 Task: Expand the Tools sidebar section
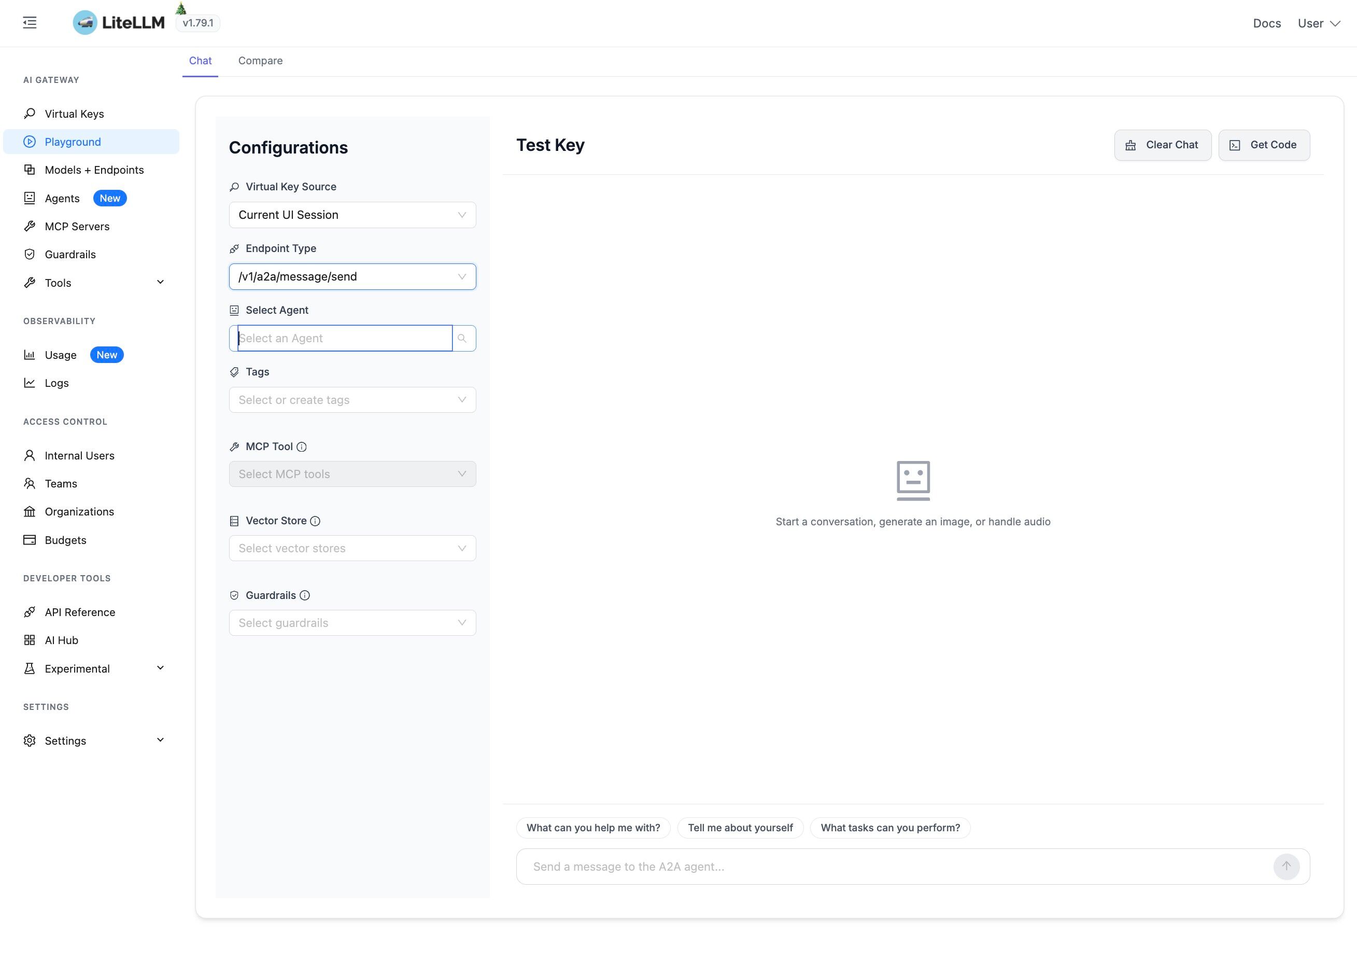pyautogui.click(x=57, y=283)
